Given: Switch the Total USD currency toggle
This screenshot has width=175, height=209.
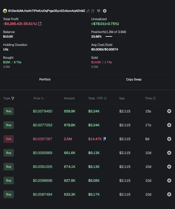Looking at the screenshot, I should pos(105,98).
